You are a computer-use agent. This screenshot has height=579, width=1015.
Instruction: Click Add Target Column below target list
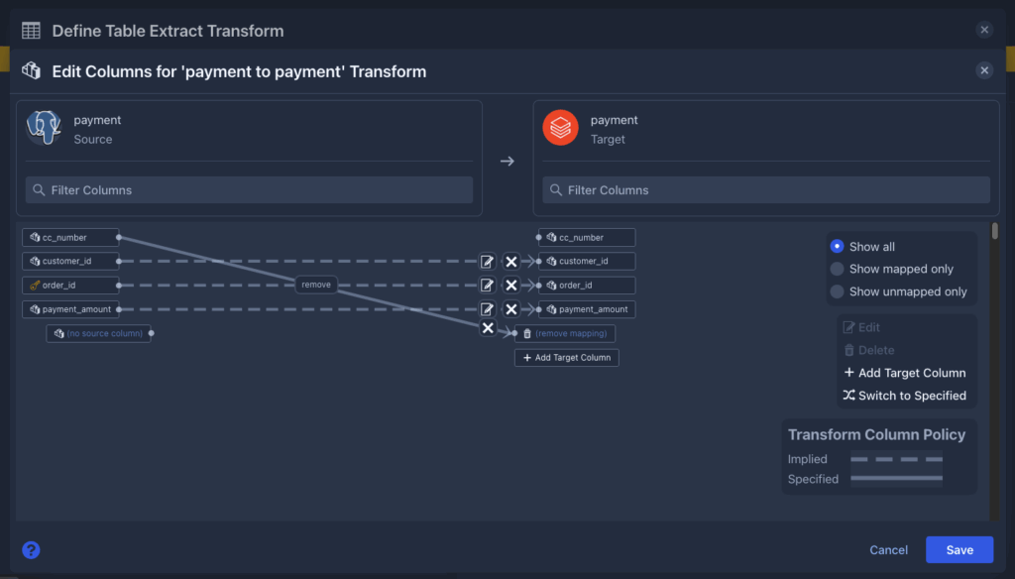[x=566, y=358]
